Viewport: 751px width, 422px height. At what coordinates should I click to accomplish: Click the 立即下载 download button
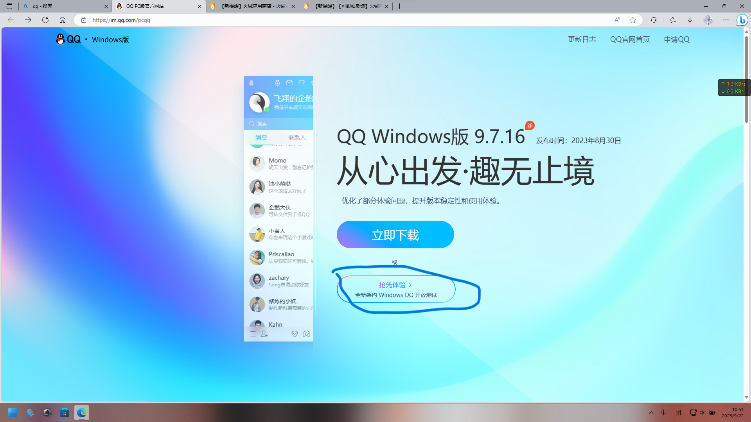[395, 234]
